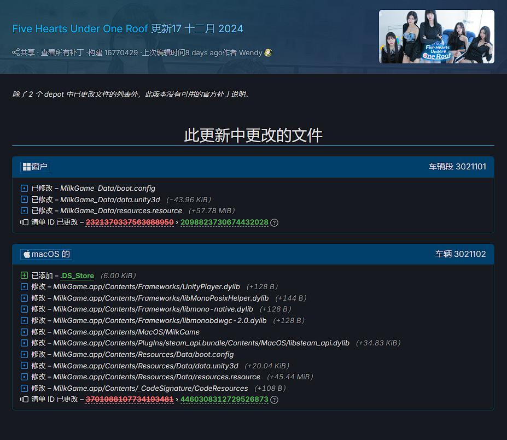
Task: Click text ending libsteam_api.dylib
Action: point(201,343)
